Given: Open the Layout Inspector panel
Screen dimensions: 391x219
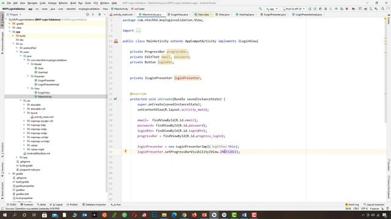Looking at the screenshot, I should point(373,204).
